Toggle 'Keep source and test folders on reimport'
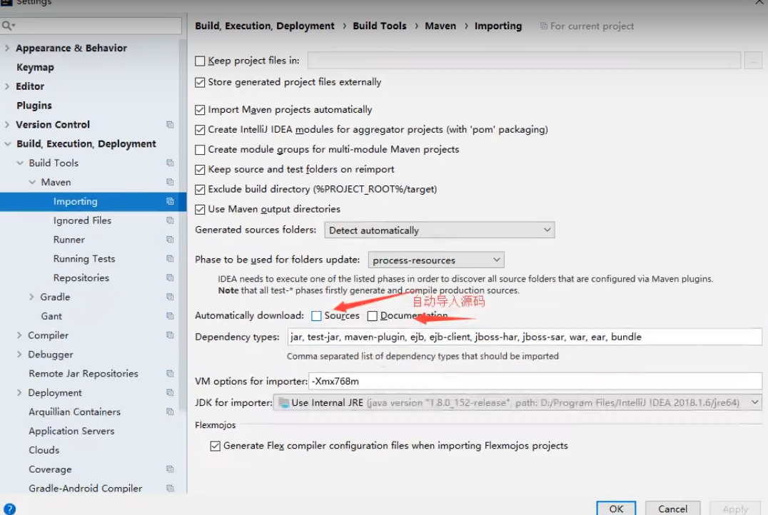The height and width of the screenshot is (515, 768). (x=200, y=169)
